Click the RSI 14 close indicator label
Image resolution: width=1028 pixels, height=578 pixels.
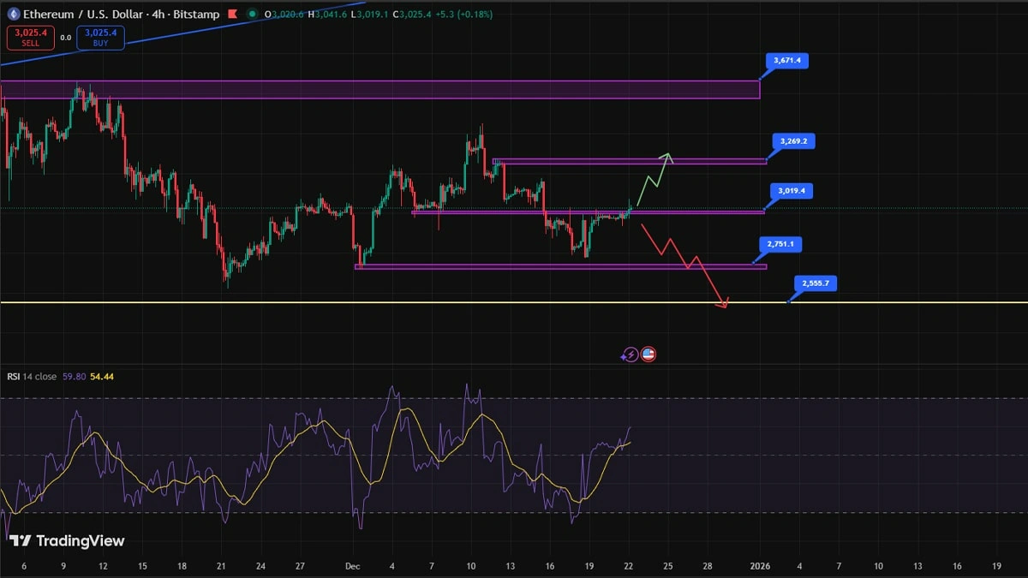coord(32,376)
